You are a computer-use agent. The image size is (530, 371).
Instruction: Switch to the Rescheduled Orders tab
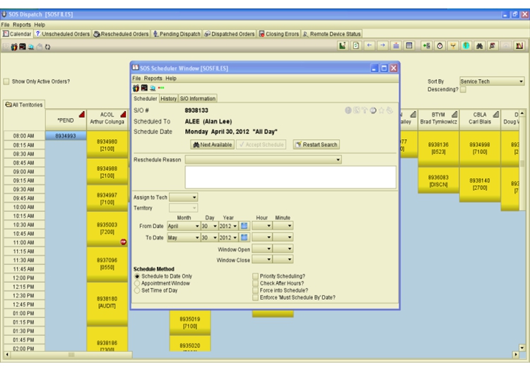[121, 34]
